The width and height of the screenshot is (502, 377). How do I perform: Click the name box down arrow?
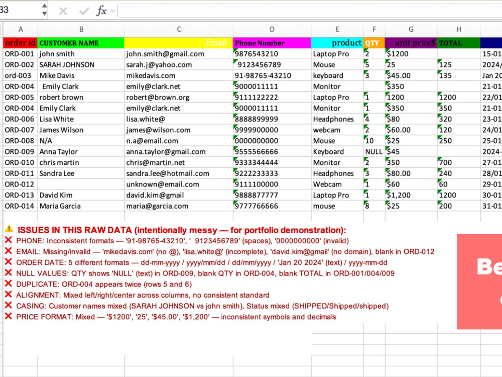[x=45, y=14]
